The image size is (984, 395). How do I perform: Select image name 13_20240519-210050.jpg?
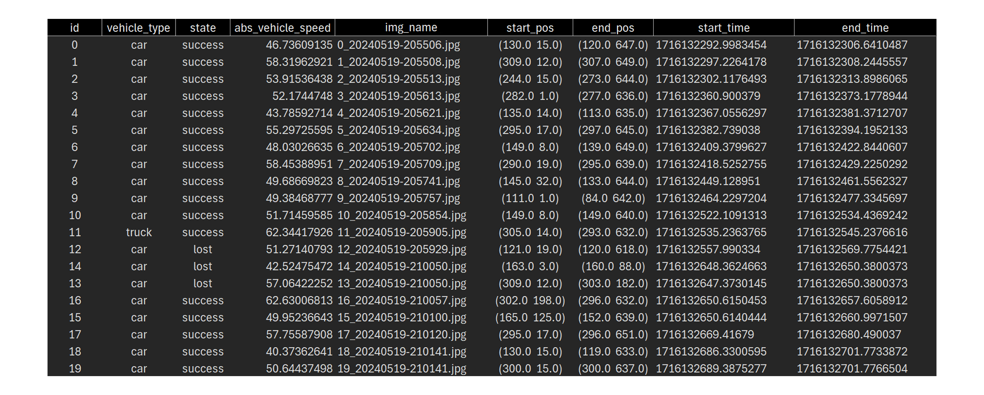[x=402, y=283]
